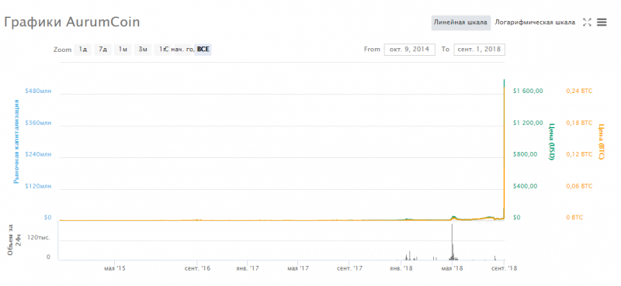Click the $1 200,00 price label
The image size is (621, 286).
point(528,122)
